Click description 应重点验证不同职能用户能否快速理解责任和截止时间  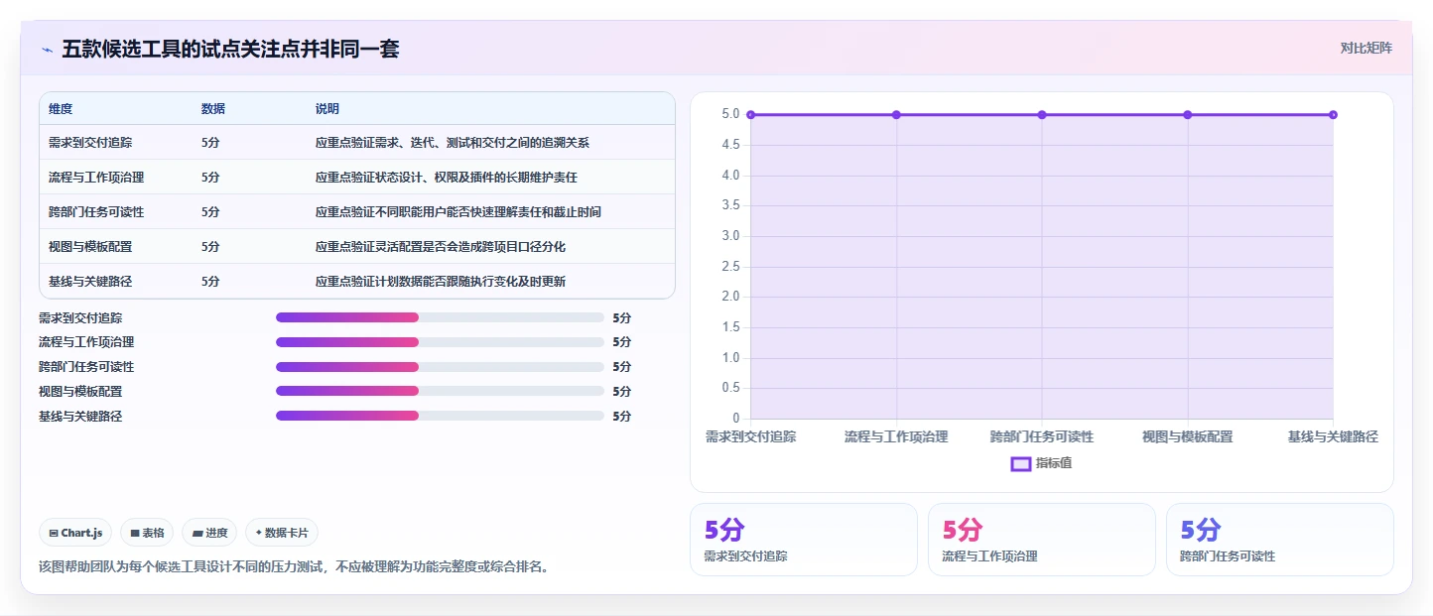458,212
